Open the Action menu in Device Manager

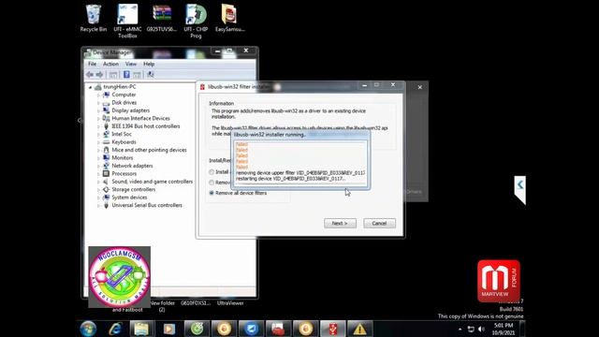[x=110, y=64]
